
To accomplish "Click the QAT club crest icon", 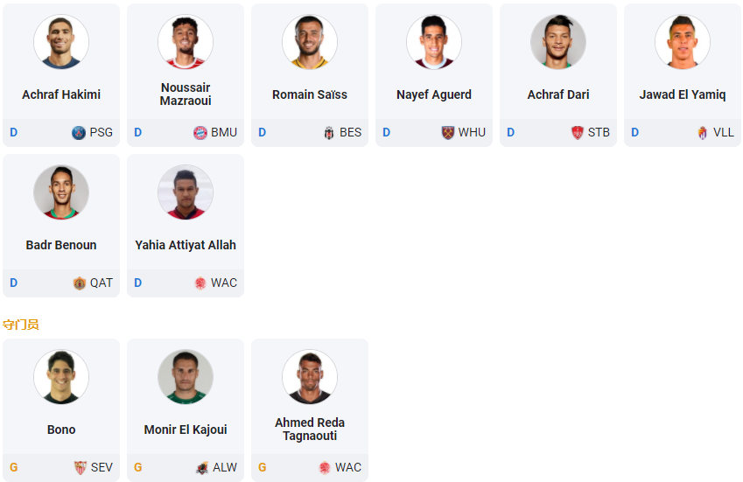I will pyautogui.click(x=80, y=283).
